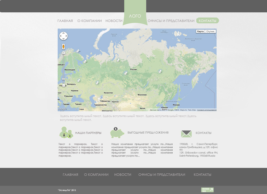The height and width of the screenshot is (194, 267).
Task: Open the map Условия использования link
Action: click(x=207, y=110)
